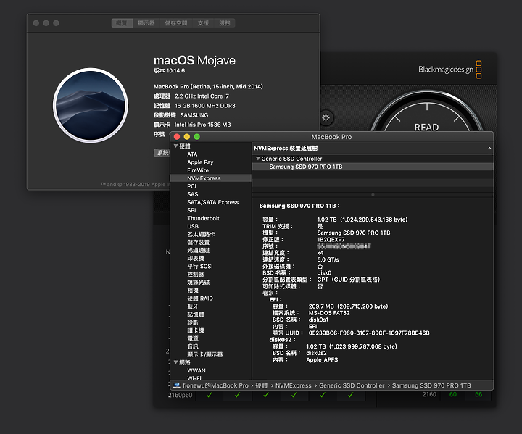Select 硬體 RAID in the sidebar
Screen dimensions: 522x434
(200, 299)
